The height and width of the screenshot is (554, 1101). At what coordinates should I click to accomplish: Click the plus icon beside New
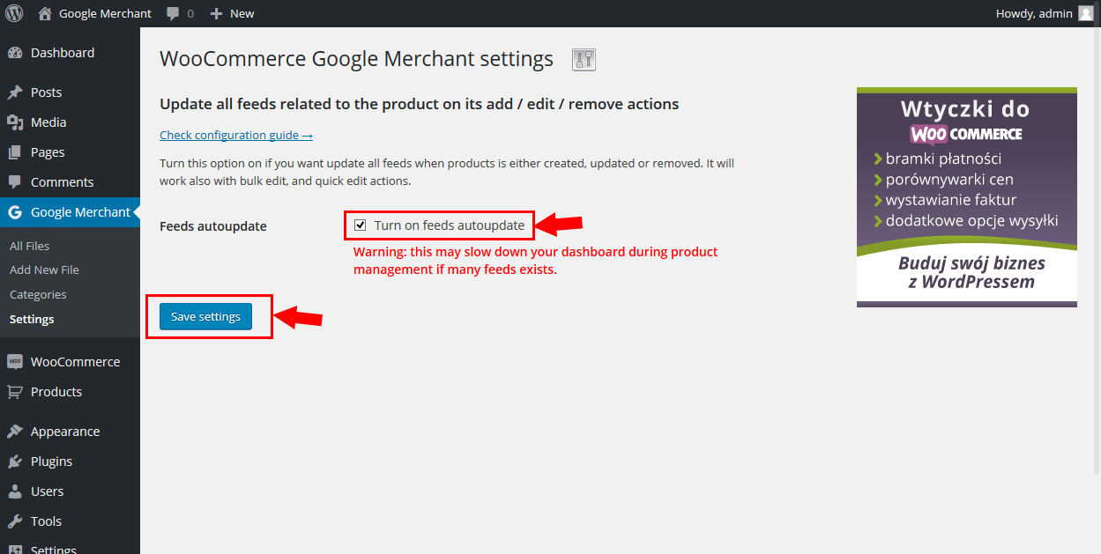[216, 13]
